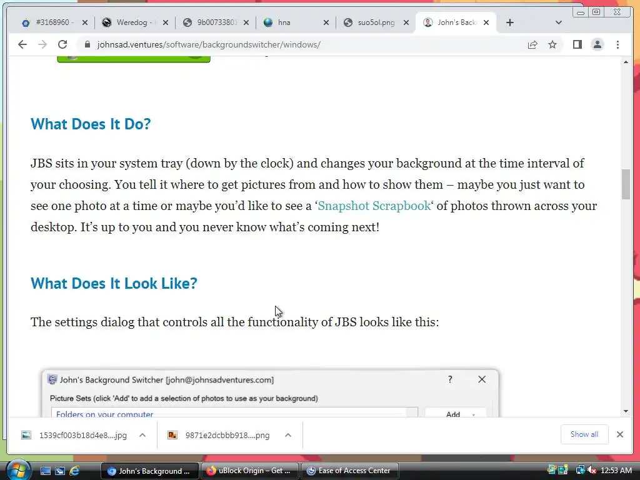
Task: Close the John's Background Switcher tab
Action: [486, 22]
